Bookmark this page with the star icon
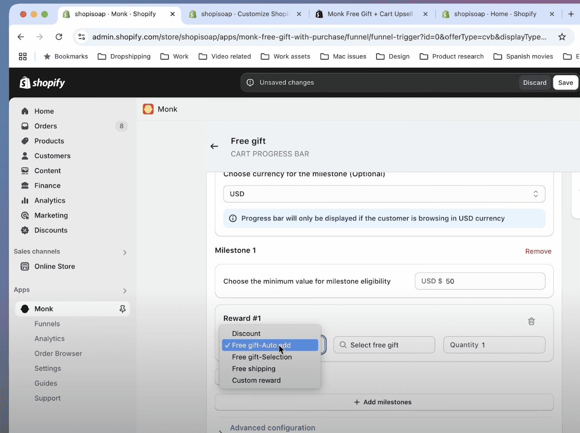580x433 pixels. (x=562, y=37)
